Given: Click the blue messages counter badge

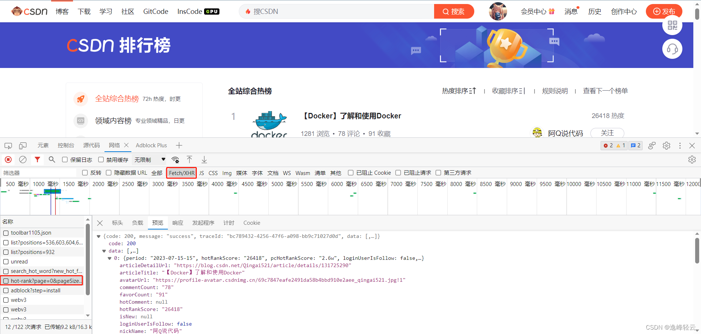Looking at the screenshot, I should pos(636,145).
